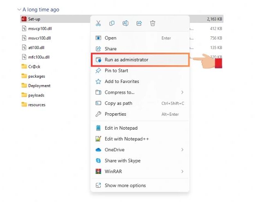This screenshot has height=202, width=255.
Task: Click the Cut scissors icon
Action: click(x=98, y=23)
